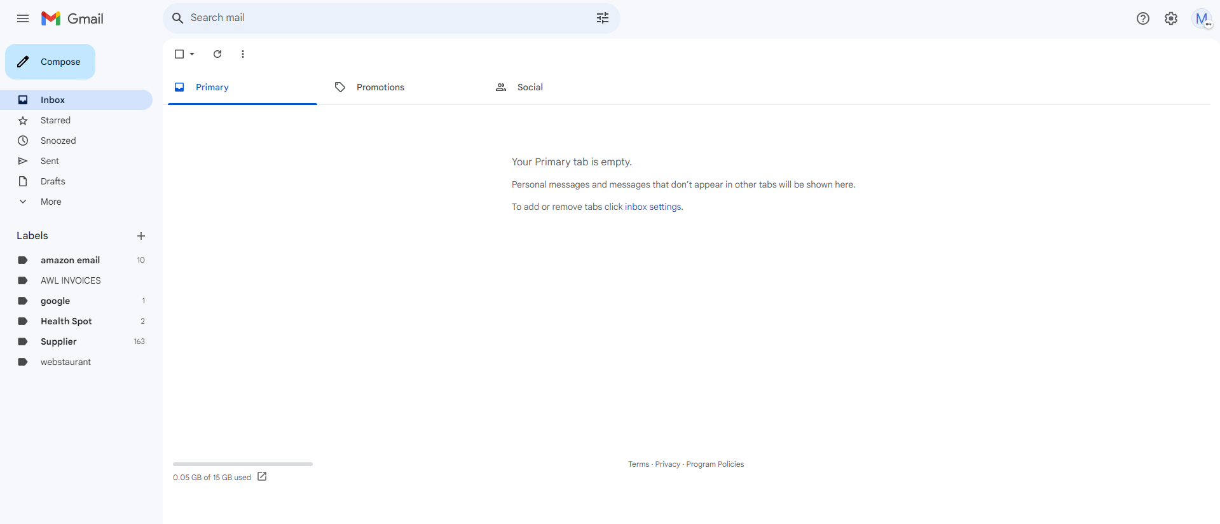Open the Inbox folder

[x=76, y=100]
